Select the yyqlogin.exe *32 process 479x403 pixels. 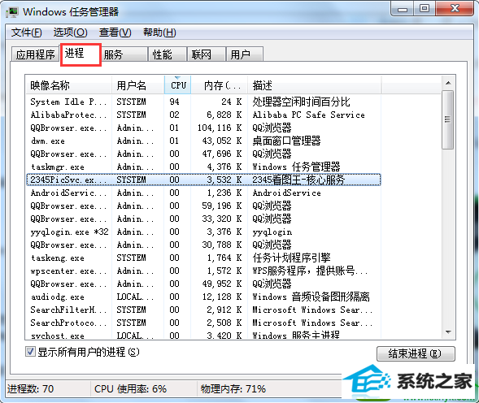pos(203,232)
